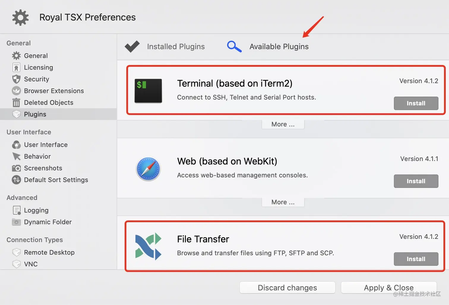Click the Behavior cursor icon
Screen dimensions: 449x305
(16, 156)
